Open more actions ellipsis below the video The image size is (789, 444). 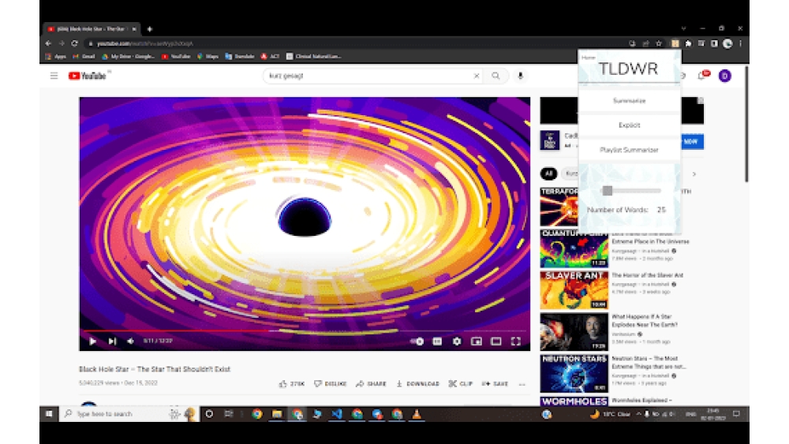point(522,384)
